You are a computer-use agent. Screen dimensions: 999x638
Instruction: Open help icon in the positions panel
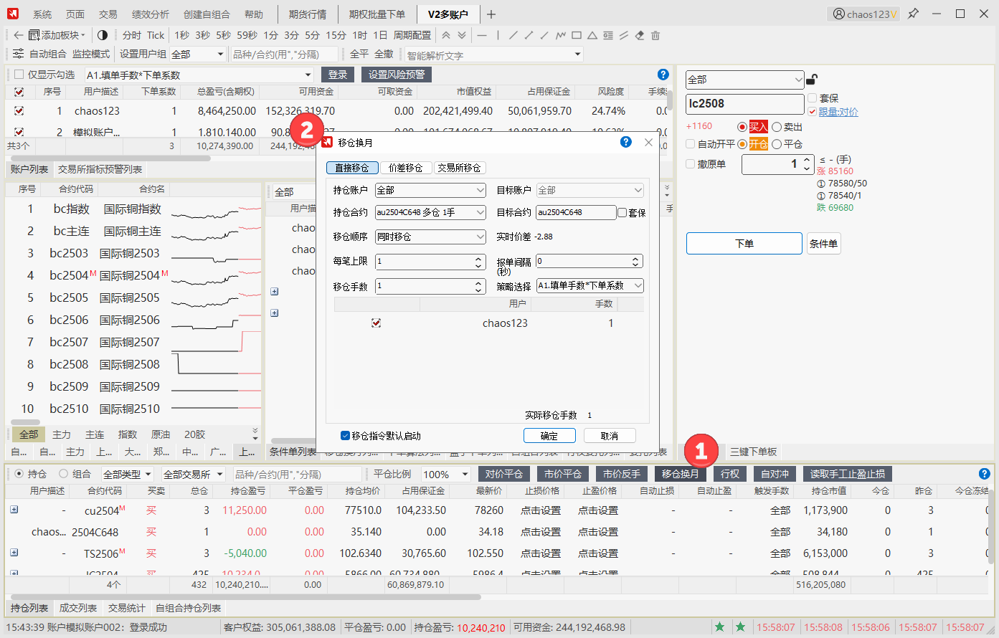pyautogui.click(x=985, y=474)
